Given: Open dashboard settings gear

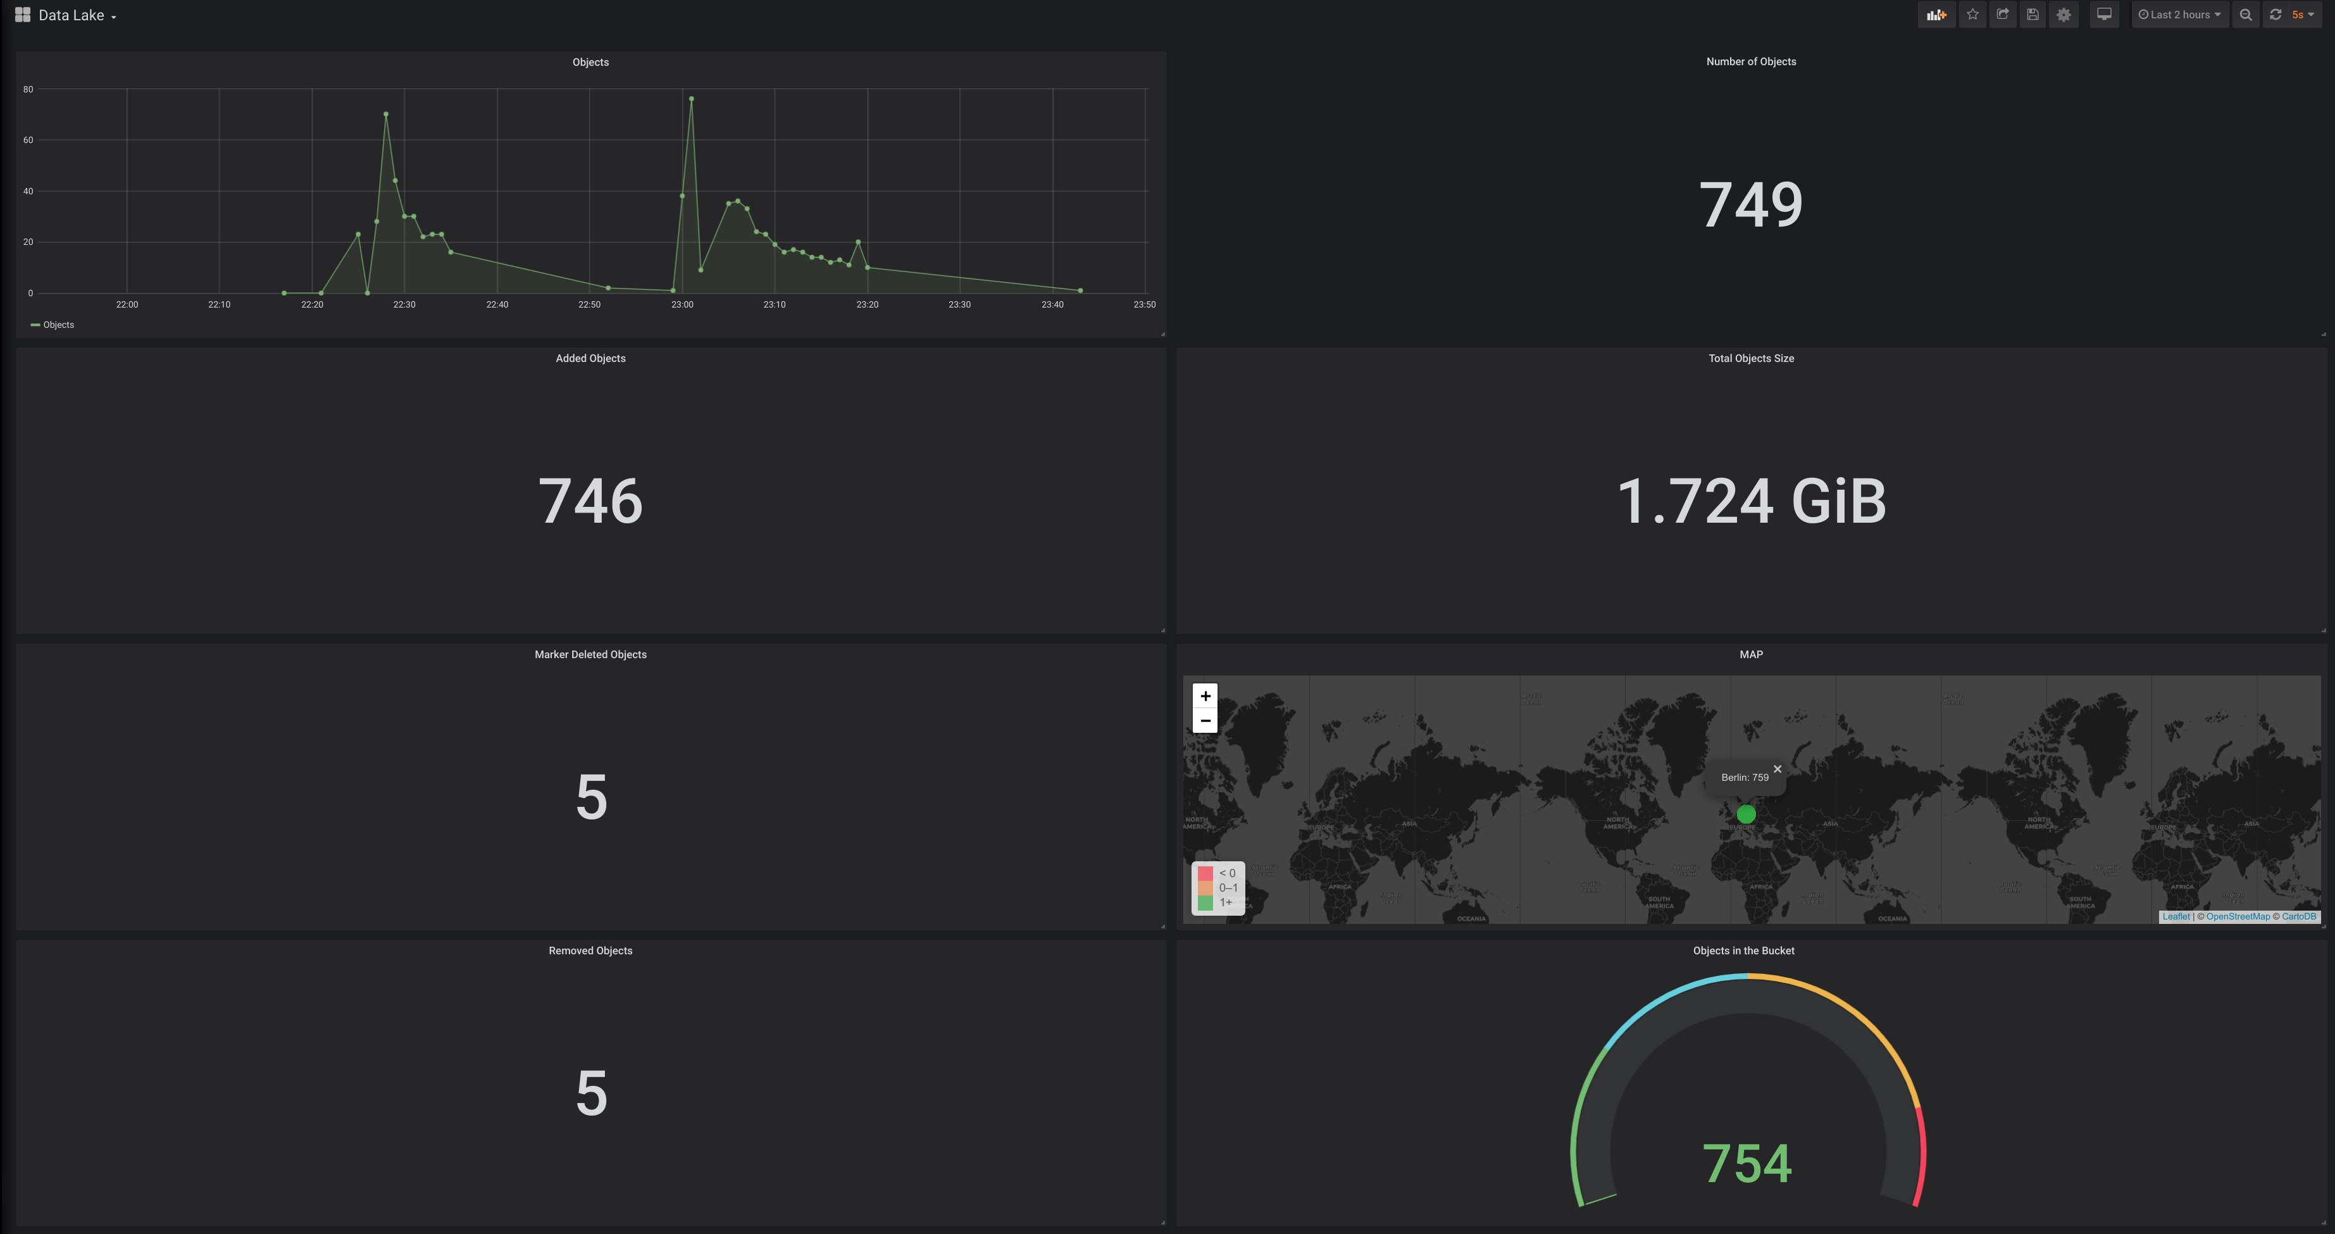Looking at the screenshot, I should click(x=2064, y=15).
